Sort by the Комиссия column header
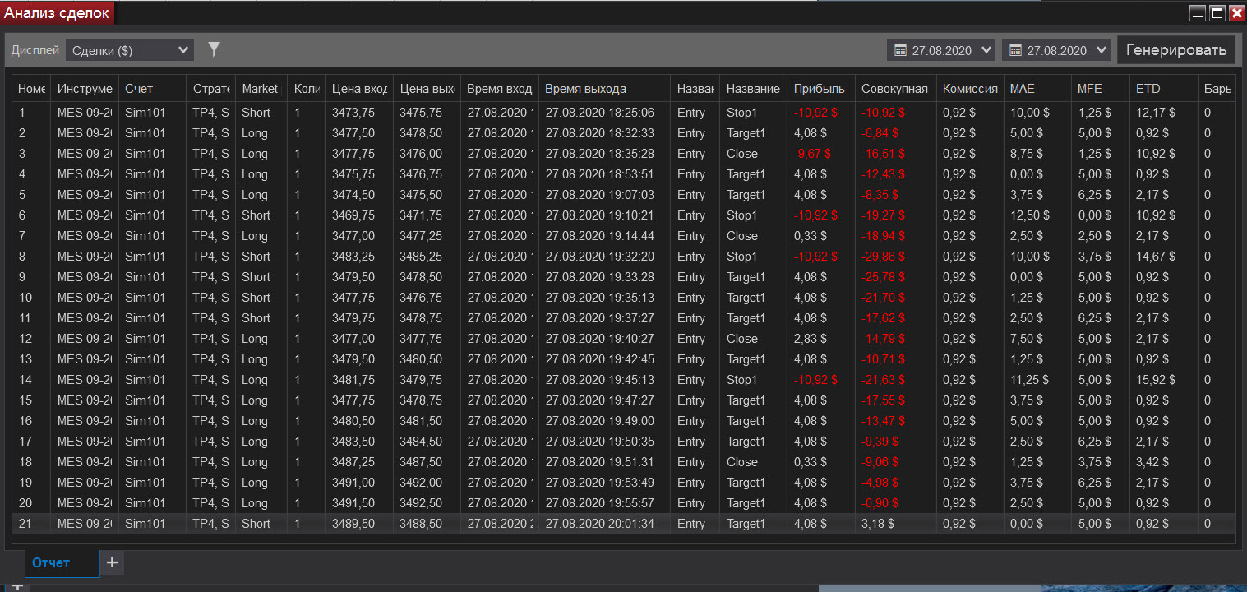 tap(970, 89)
